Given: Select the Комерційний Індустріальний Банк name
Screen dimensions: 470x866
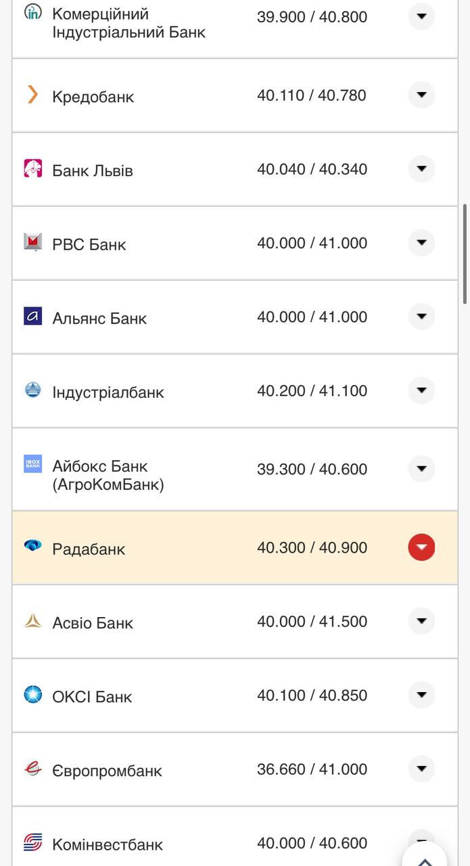Looking at the screenshot, I should [x=128, y=22].
